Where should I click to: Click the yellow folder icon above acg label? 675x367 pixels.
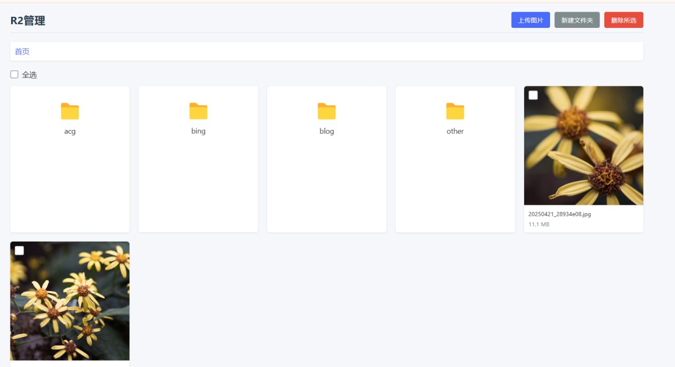(x=70, y=111)
